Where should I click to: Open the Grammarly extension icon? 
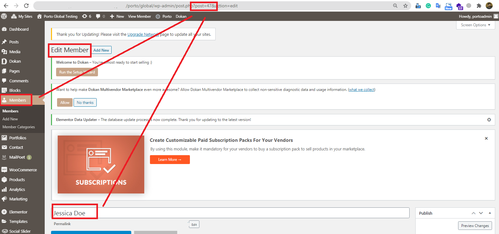[x=428, y=6]
